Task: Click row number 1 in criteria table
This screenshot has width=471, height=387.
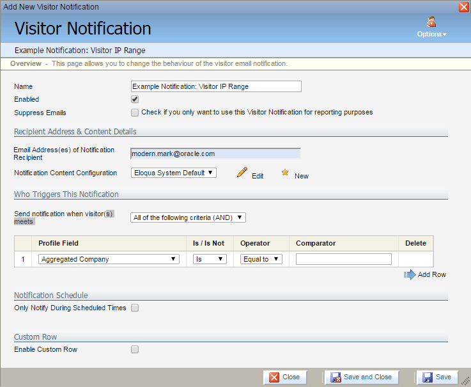Action: 23,259
